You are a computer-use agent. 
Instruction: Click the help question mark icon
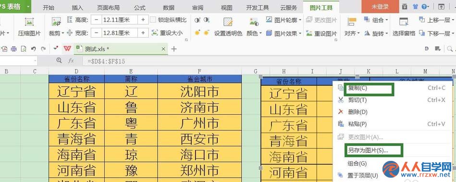[424, 6]
